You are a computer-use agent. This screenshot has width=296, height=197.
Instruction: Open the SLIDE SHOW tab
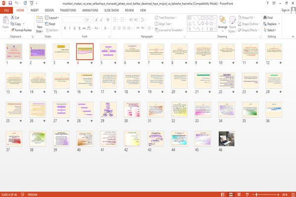click(111, 10)
